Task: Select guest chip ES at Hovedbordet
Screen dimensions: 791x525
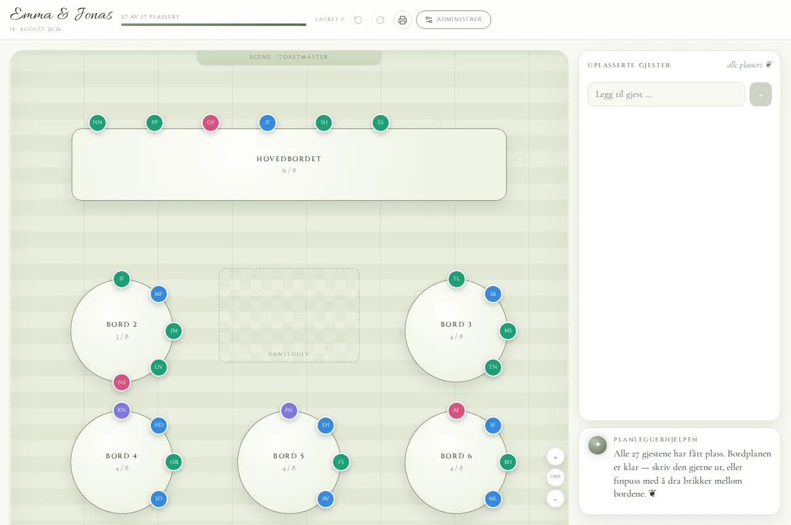Action: [381, 123]
